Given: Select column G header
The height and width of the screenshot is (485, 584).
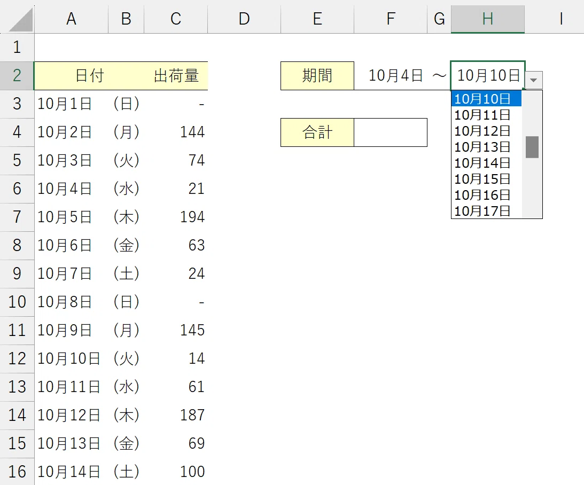Looking at the screenshot, I should pyautogui.click(x=439, y=19).
